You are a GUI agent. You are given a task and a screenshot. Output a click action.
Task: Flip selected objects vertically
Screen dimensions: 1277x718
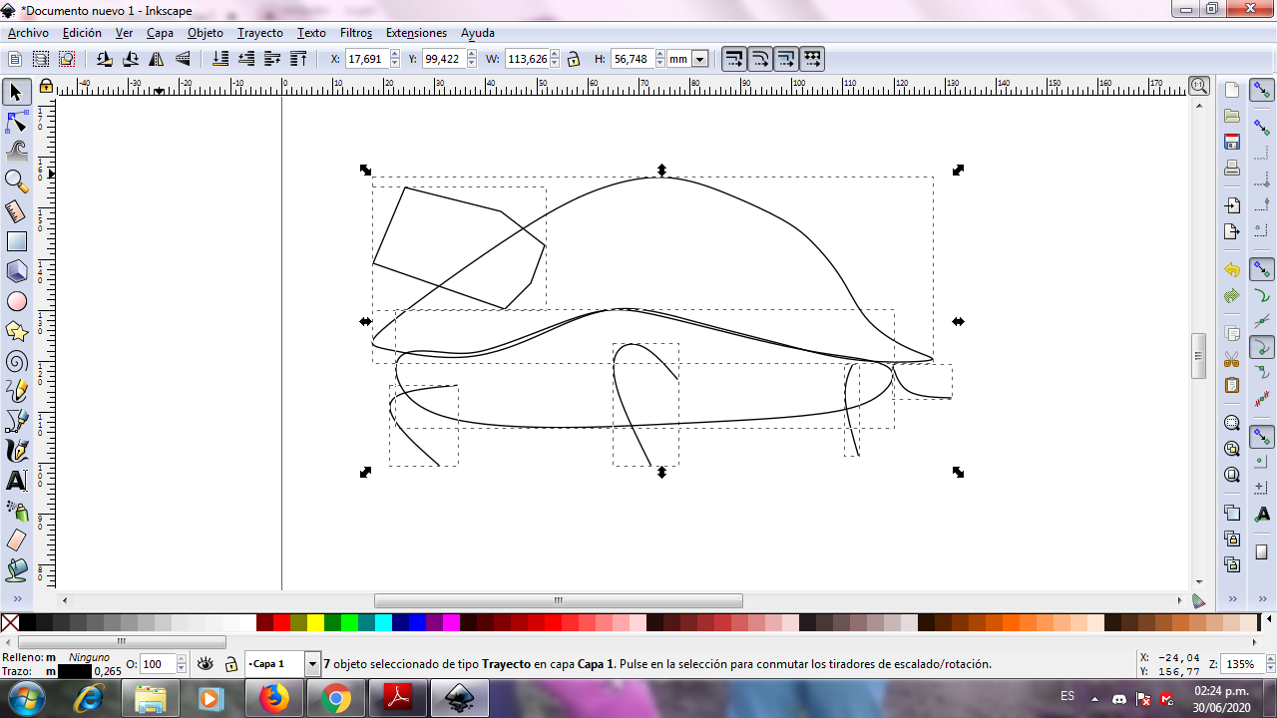(x=183, y=59)
